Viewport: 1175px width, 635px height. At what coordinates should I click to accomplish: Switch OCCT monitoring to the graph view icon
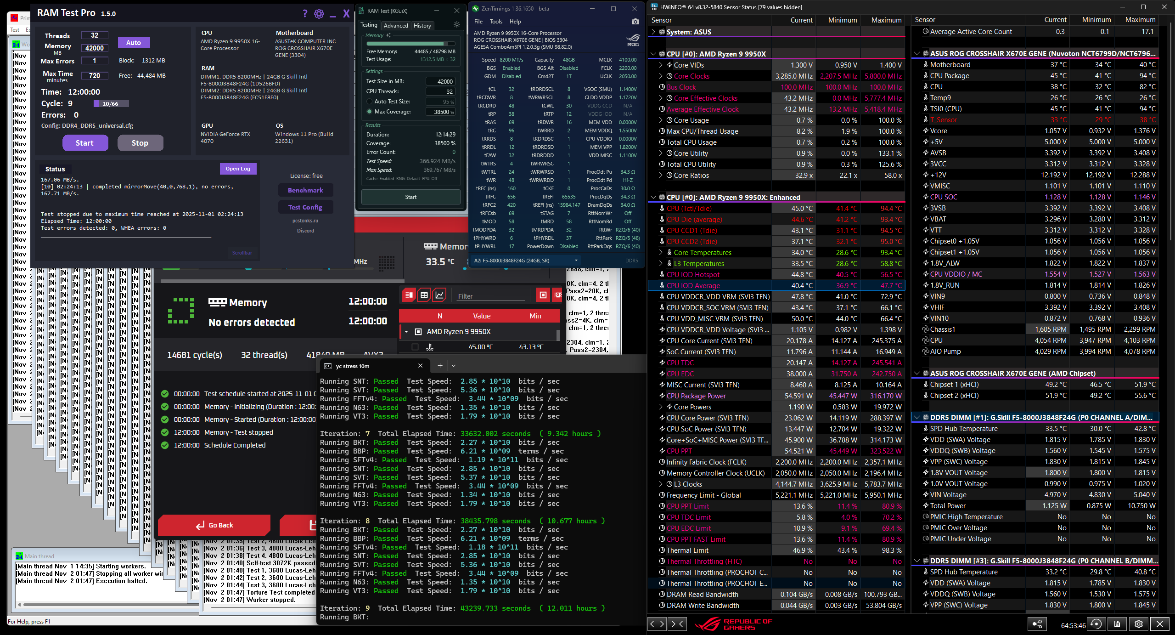439,295
